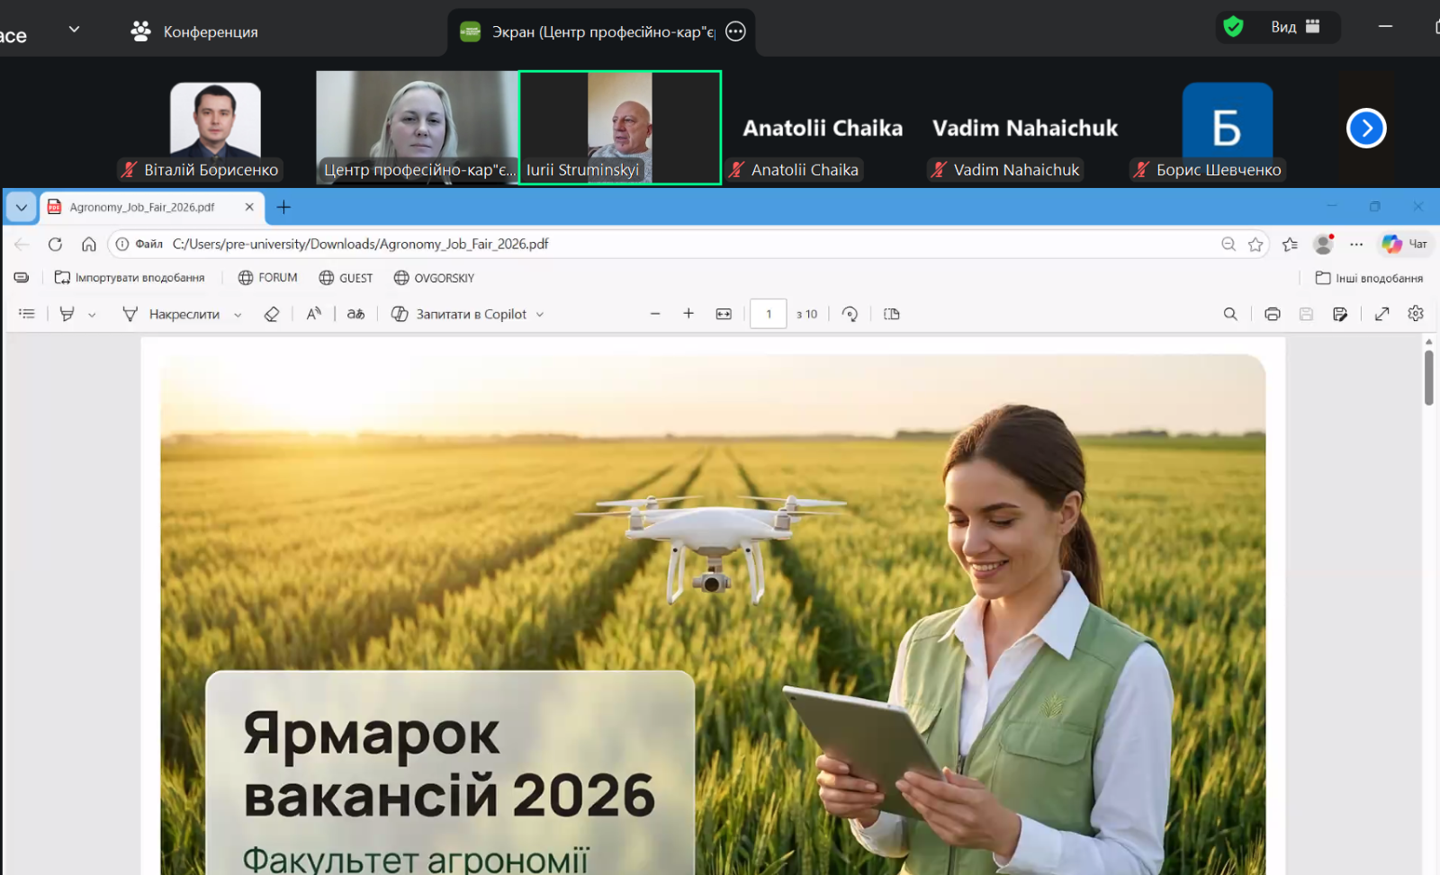Show next participants with blue arrow button
Image resolution: width=1440 pixels, height=875 pixels.
(1365, 129)
